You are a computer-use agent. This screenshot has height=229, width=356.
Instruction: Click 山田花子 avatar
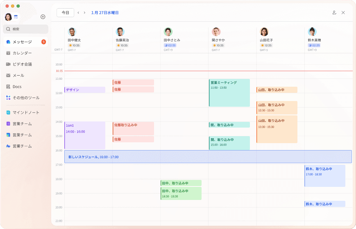(264, 32)
